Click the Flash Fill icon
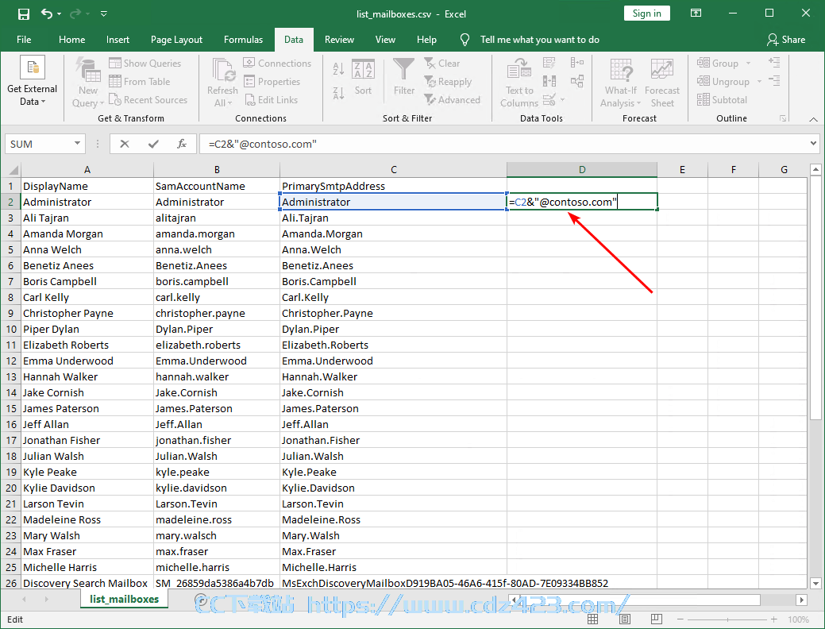The width and height of the screenshot is (825, 629). [549, 64]
